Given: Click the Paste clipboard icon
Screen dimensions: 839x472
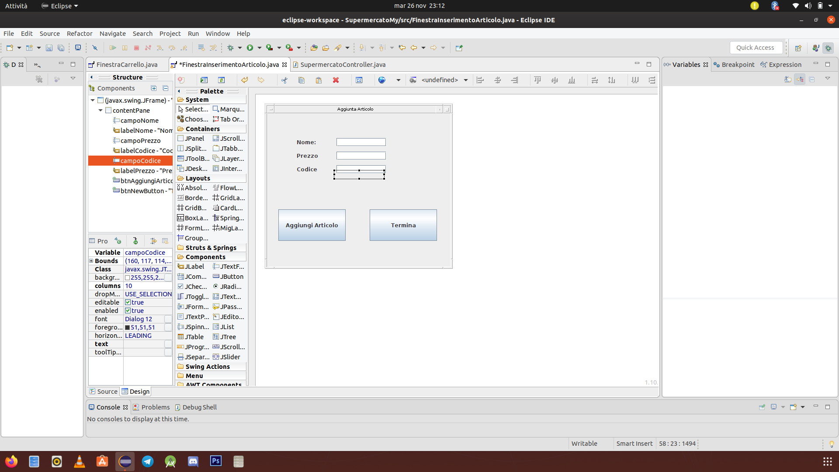Looking at the screenshot, I should click(x=319, y=80).
